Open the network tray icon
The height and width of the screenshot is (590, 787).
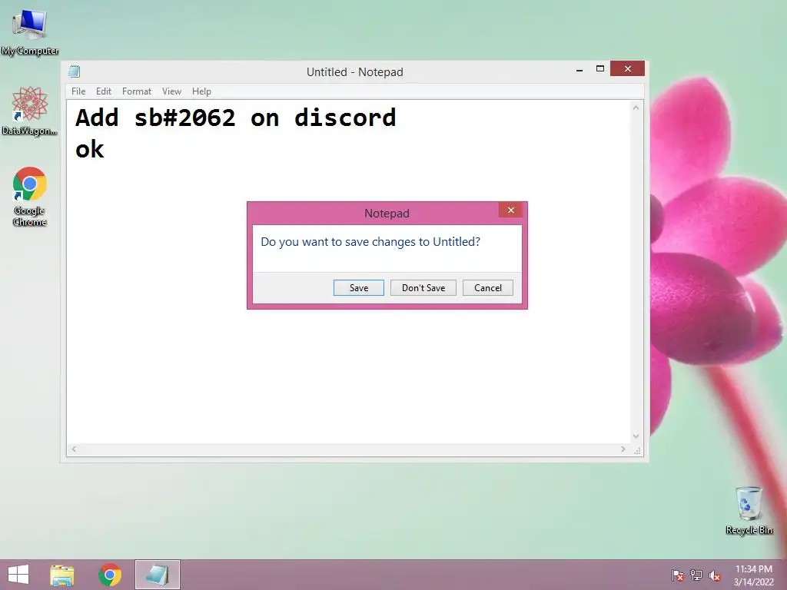pyautogui.click(x=696, y=575)
